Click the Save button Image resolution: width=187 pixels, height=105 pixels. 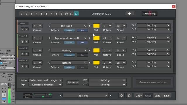point(167,95)
